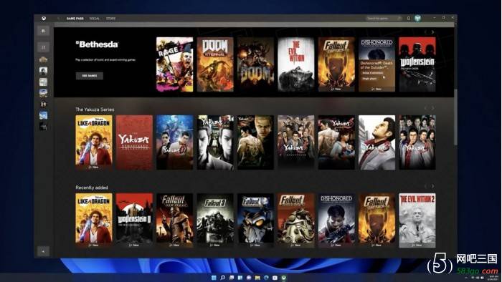This screenshot has width=502, height=282.
Task: Click the Xbox logo icon
Action: [44, 19]
